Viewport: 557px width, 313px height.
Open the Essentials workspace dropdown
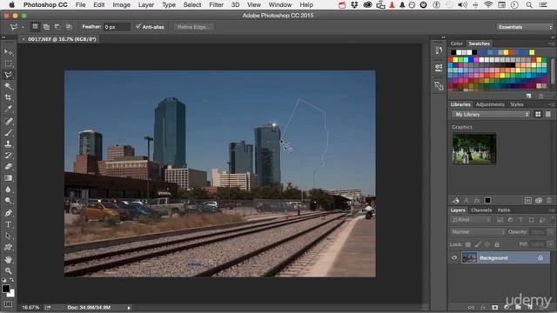[x=525, y=27]
